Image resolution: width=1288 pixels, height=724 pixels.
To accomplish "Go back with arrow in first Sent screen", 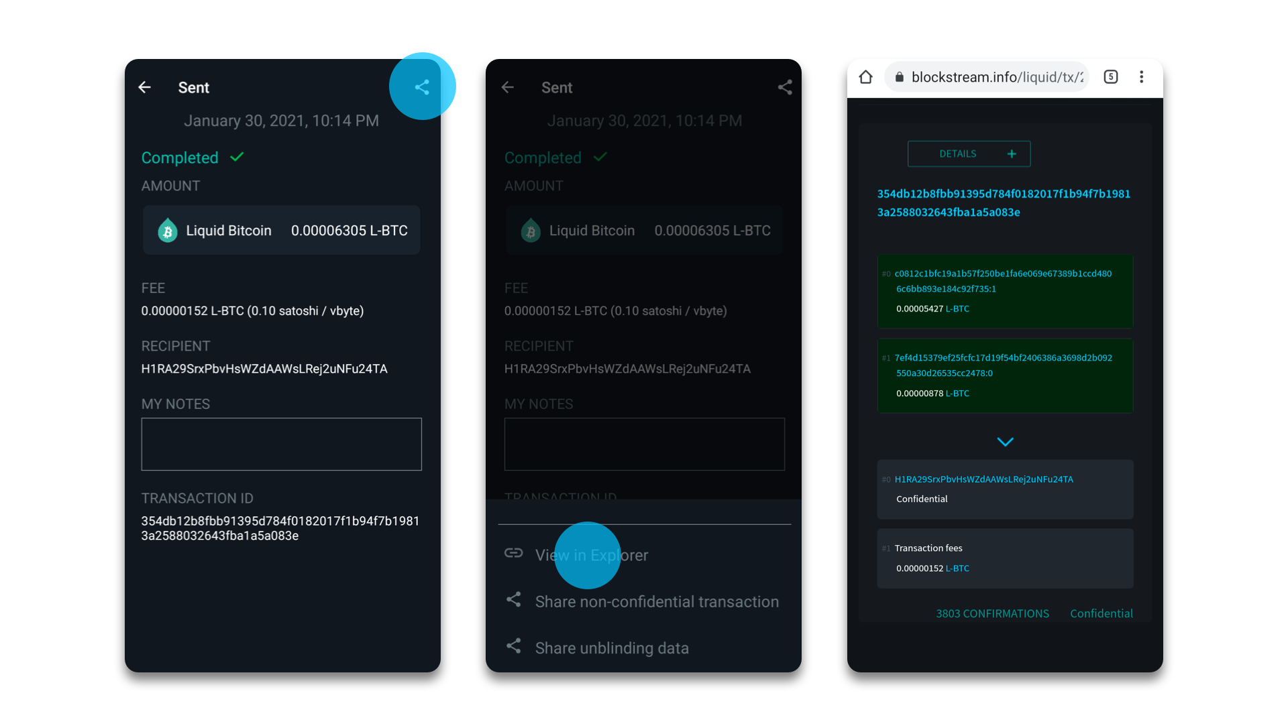I will tap(144, 87).
